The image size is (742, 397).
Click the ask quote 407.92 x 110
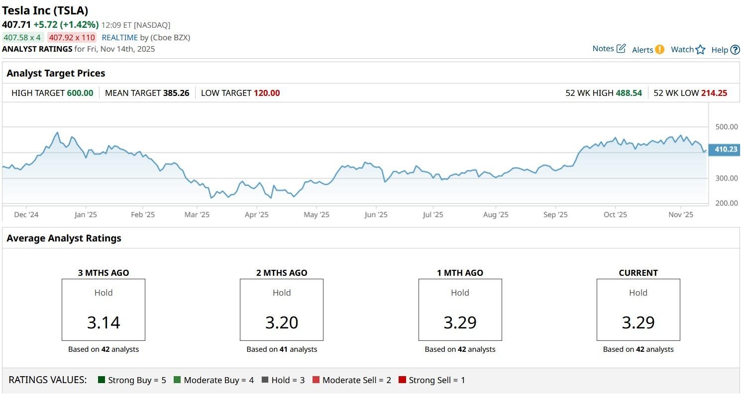(x=72, y=37)
